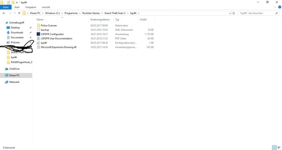Open Downloads in the navigation pane

[17, 32]
